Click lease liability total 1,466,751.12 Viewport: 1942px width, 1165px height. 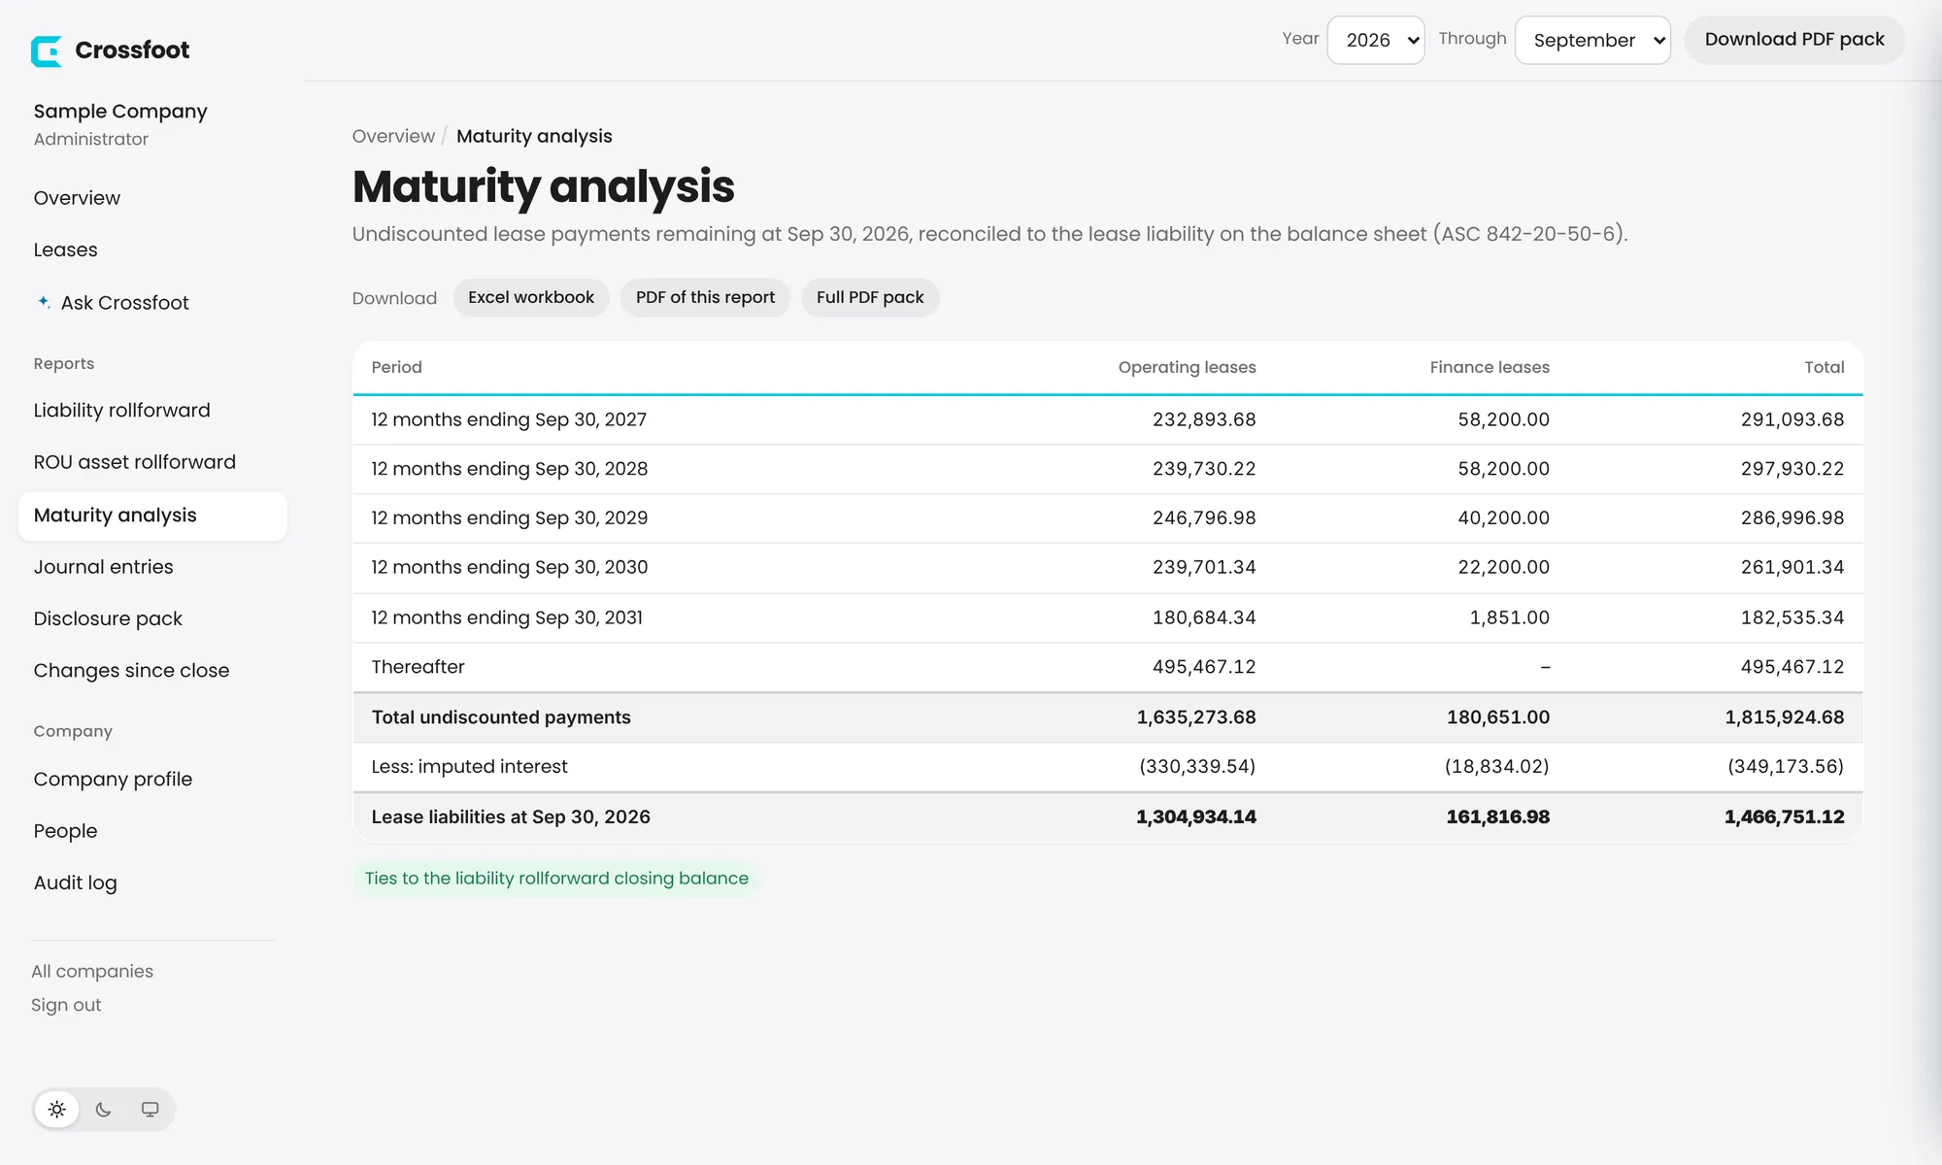(1784, 817)
